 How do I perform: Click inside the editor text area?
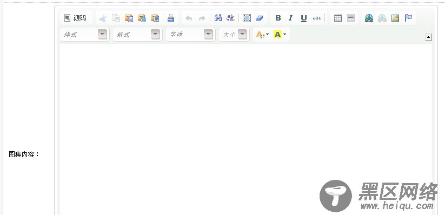[246, 130]
